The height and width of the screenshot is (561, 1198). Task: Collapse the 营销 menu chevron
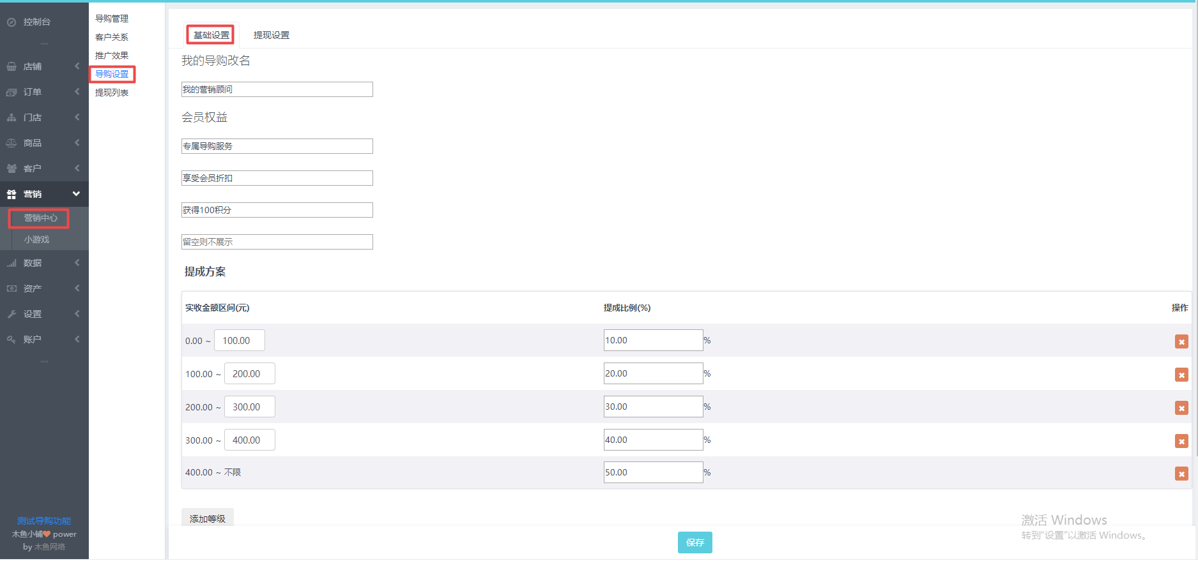(77, 194)
